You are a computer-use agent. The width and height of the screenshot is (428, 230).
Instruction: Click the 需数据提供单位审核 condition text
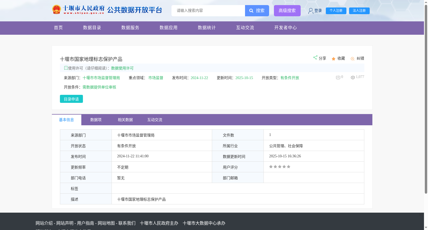click(99, 87)
